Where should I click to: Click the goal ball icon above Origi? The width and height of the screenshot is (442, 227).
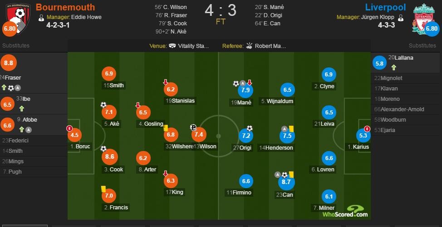(250, 128)
